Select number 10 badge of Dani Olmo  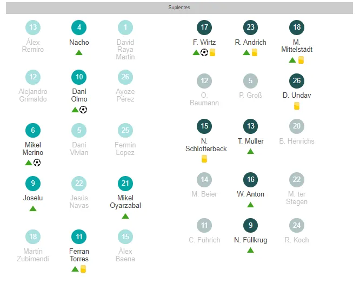pyautogui.click(x=79, y=77)
